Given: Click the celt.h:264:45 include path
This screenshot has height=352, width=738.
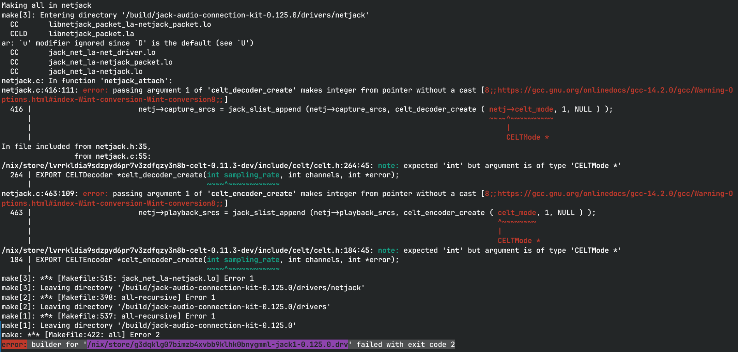Looking at the screenshot, I should 188,166.
